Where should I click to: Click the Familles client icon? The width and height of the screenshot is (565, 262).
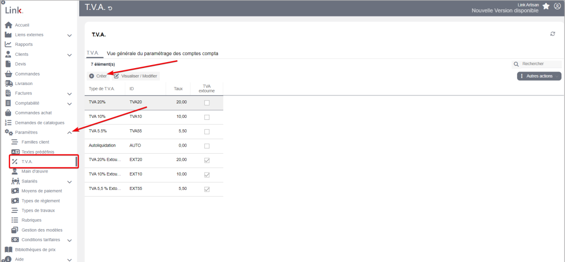pos(15,142)
